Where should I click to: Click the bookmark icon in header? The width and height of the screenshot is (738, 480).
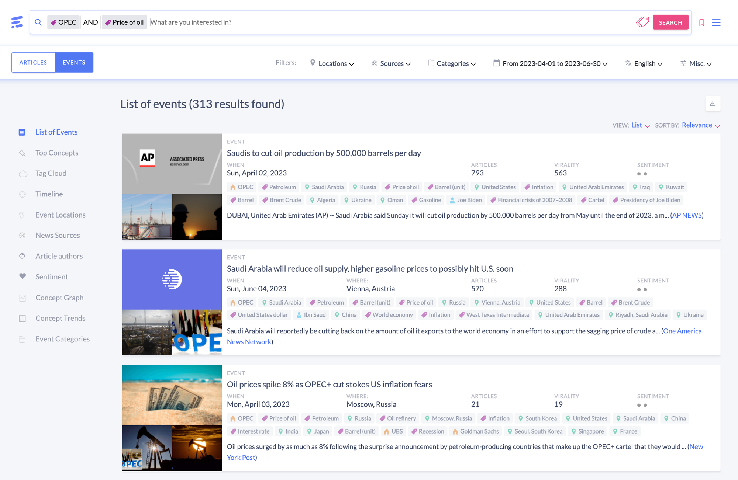click(x=701, y=22)
